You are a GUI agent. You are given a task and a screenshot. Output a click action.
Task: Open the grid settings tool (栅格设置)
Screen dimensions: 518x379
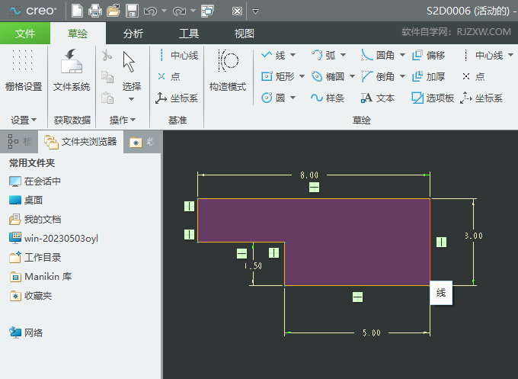point(24,70)
